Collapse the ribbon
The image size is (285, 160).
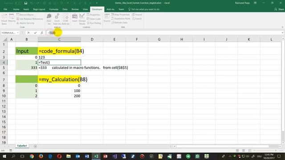[x=282, y=27]
